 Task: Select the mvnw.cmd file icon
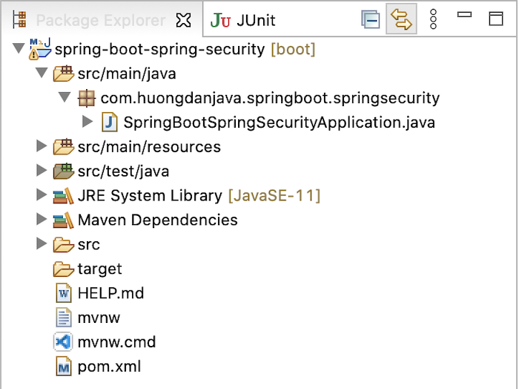(63, 342)
